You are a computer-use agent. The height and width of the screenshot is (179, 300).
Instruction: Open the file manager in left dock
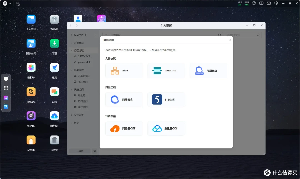[6, 107]
